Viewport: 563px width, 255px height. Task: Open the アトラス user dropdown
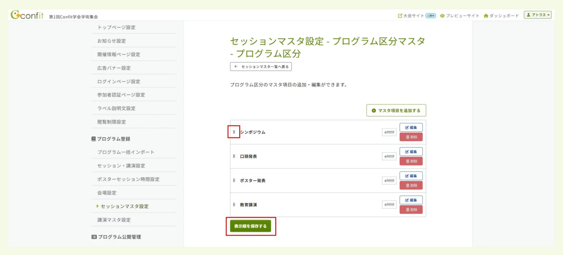[x=537, y=15]
